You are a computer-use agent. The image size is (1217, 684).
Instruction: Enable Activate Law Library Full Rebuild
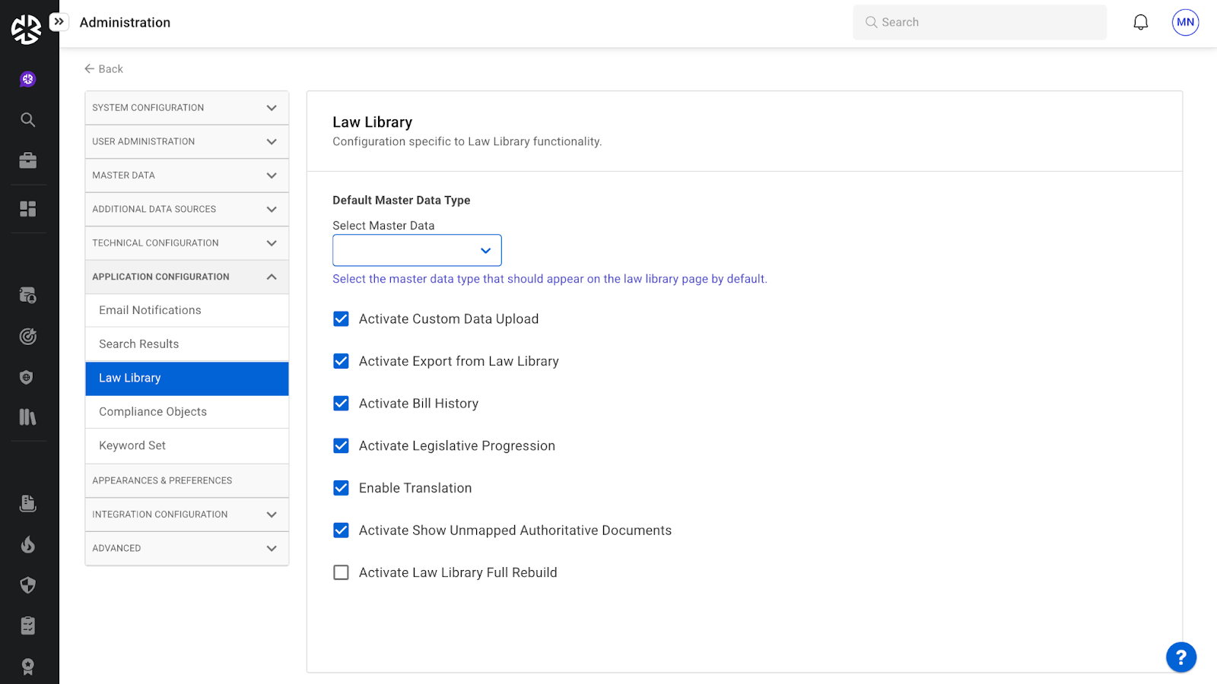pyautogui.click(x=342, y=572)
